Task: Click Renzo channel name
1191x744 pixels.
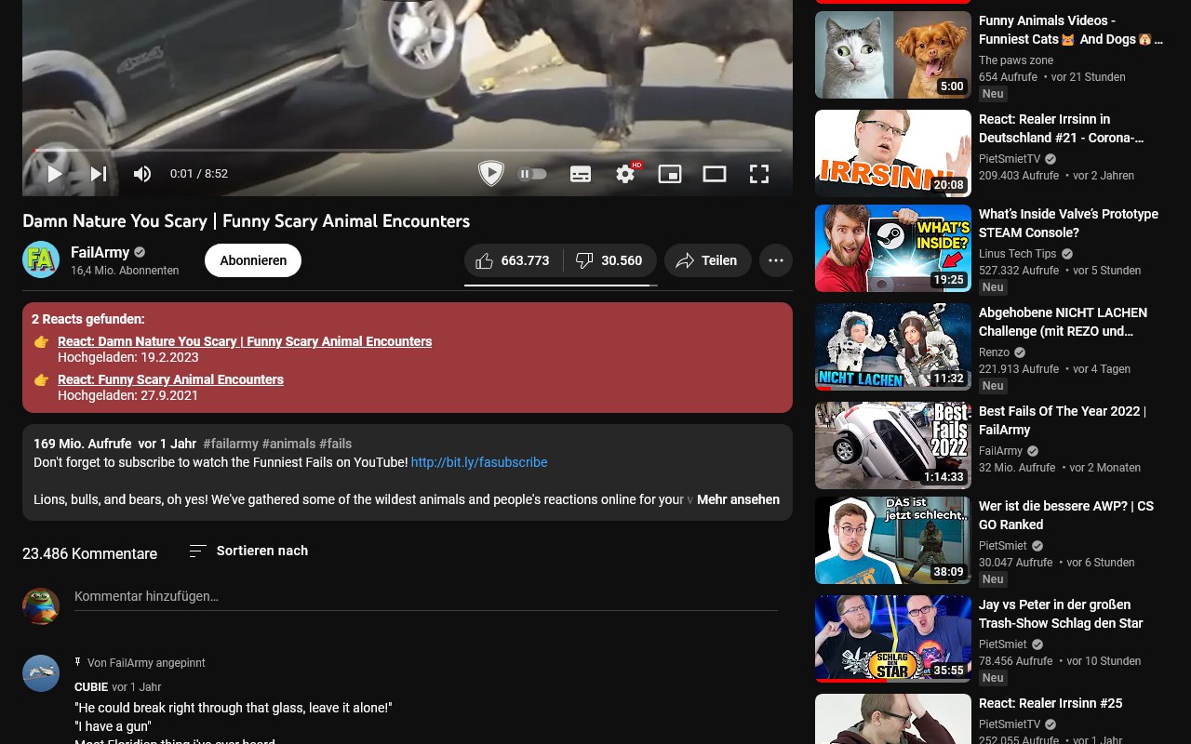Action: click(x=994, y=352)
